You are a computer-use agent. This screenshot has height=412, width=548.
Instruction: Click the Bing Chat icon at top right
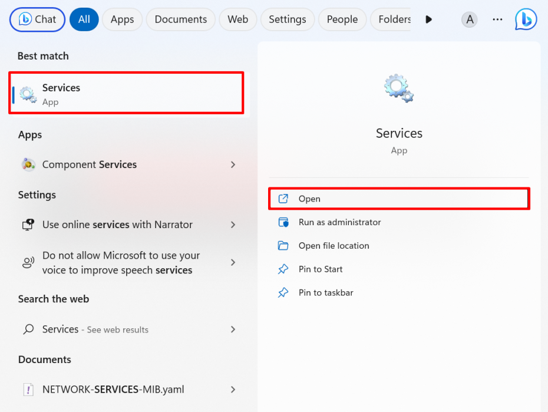point(526,19)
